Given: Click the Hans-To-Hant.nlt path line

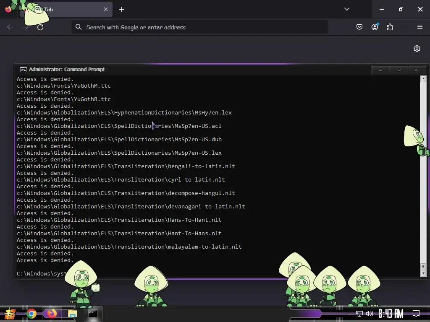Looking at the screenshot, I should 119,220.
